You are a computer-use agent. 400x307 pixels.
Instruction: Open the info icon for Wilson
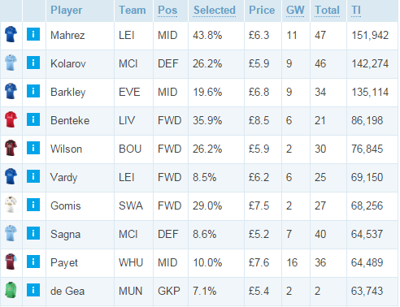click(33, 148)
